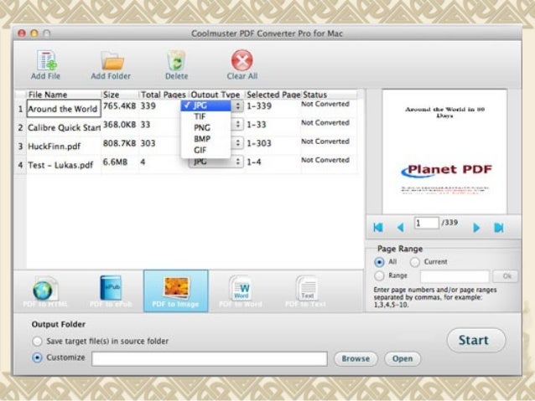Choose PNG in the output type menu

(x=205, y=128)
